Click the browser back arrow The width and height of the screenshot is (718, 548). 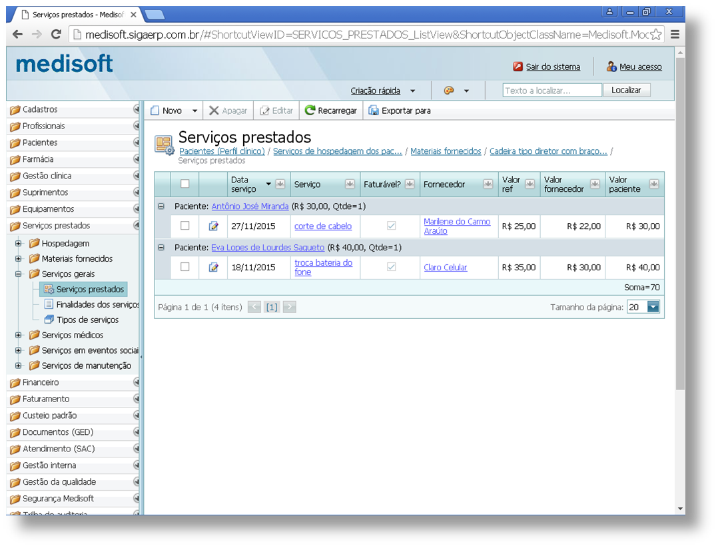[x=17, y=35]
